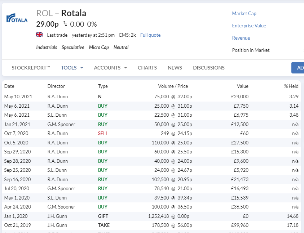
Task: Click the ROL – Rotala heading
Action: (x=61, y=13)
